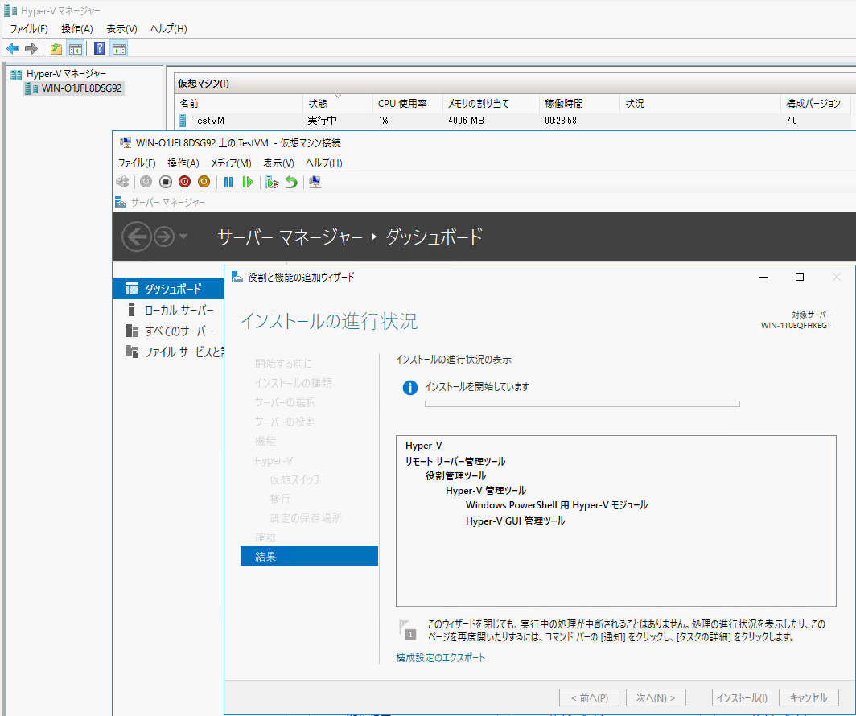This screenshot has width=856, height=716.
Task: Revert the VM with the green undo arrow
Action: [x=291, y=182]
